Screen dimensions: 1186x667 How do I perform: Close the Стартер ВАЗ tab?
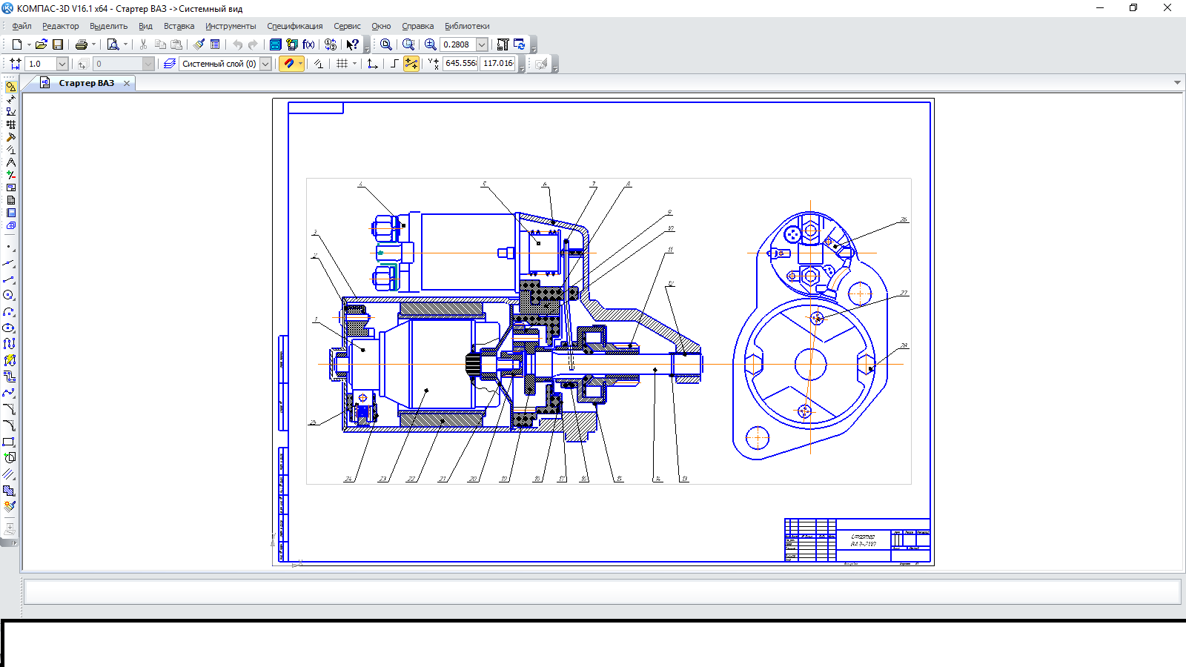point(127,83)
